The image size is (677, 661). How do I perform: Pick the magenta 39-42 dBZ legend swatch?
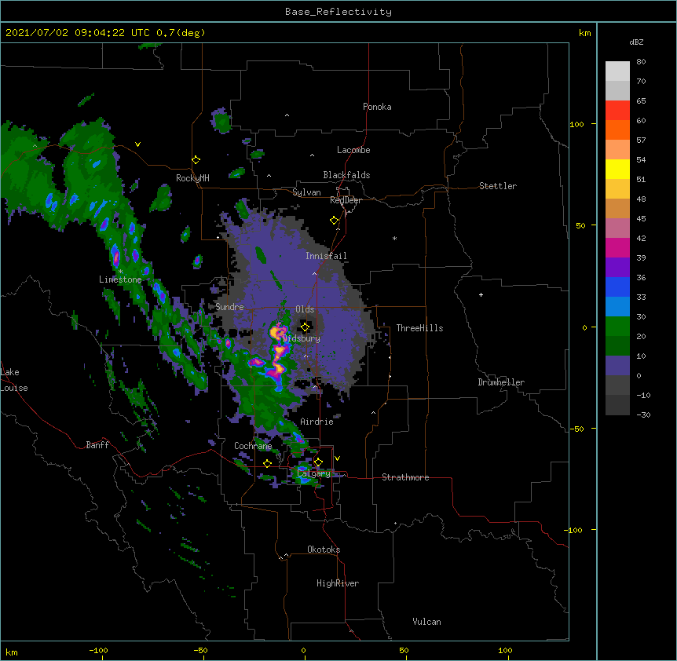pos(617,247)
